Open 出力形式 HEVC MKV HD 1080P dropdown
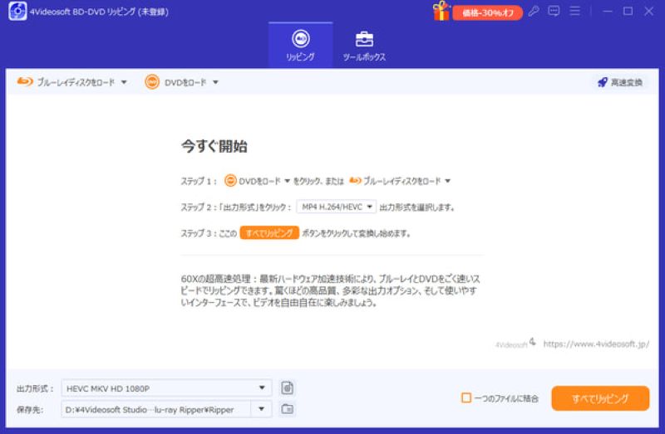The width and height of the screenshot is (665, 434). pyautogui.click(x=167, y=388)
